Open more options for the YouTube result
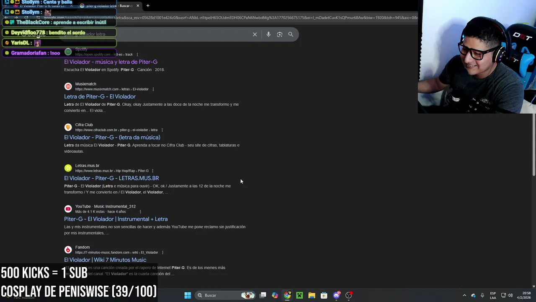This screenshot has width=536, height=302. [140, 212]
